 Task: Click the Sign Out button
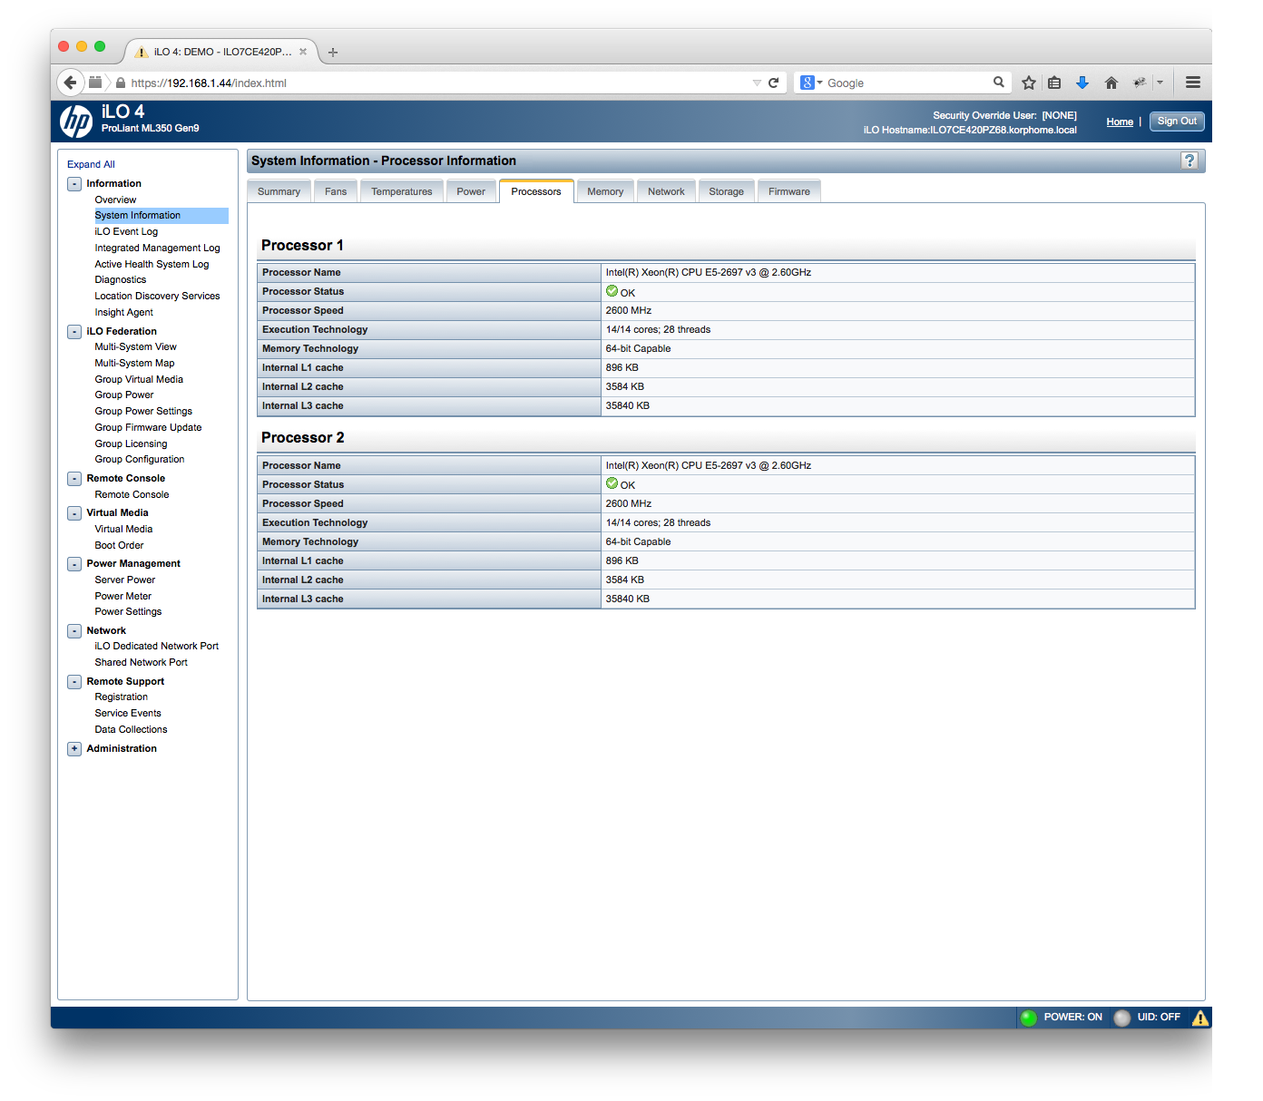pos(1177,122)
